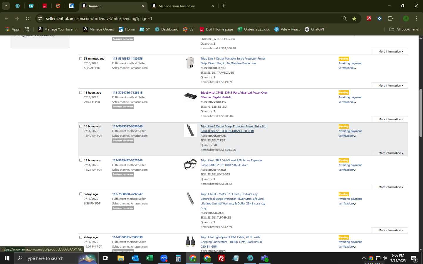The image size is (423, 264).
Task: Click the HDMI cable product thumbnail
Action: coord(190,241)
